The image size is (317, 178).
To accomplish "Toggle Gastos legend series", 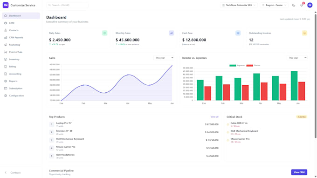I will [253, 65].
